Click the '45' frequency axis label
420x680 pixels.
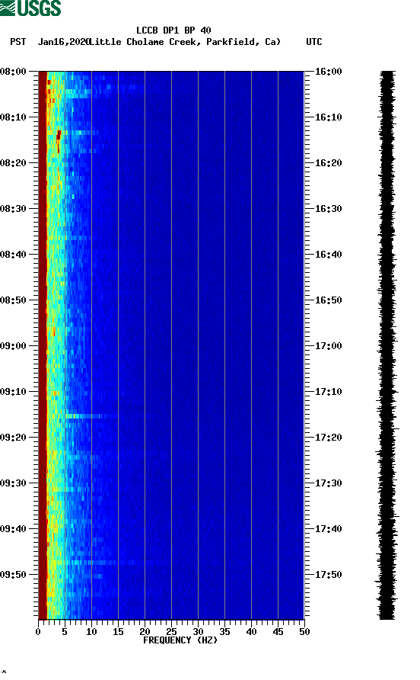278,632
